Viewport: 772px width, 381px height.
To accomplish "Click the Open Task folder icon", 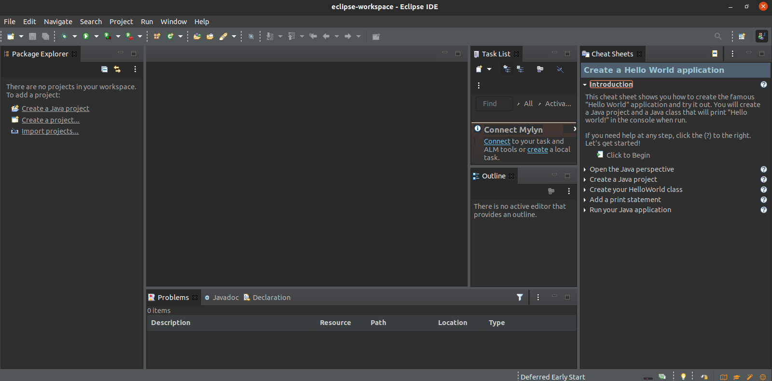I will tap(210, 36).
